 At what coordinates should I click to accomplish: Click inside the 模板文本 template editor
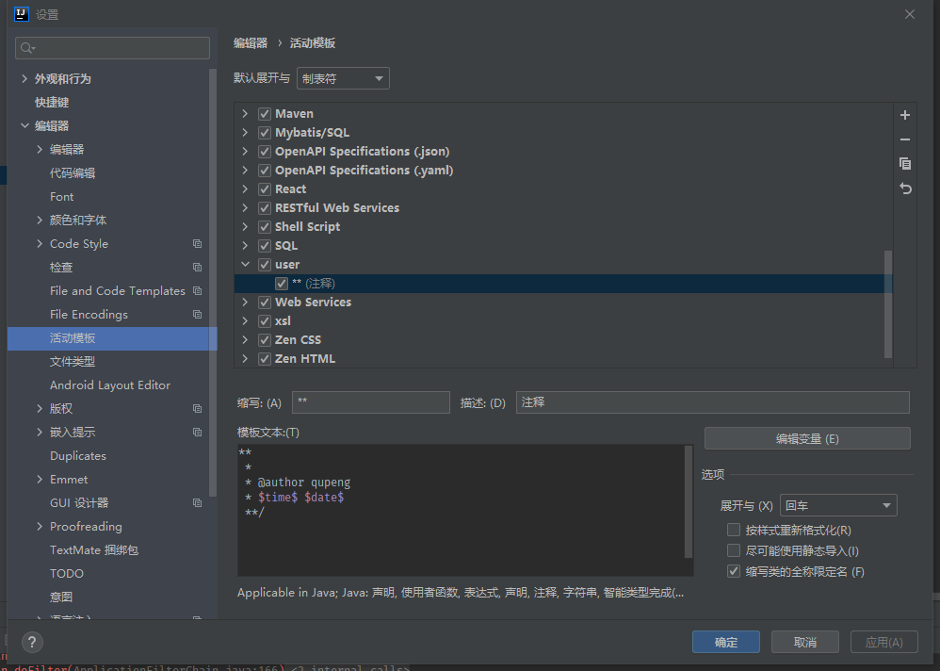[x=461, y=510]
